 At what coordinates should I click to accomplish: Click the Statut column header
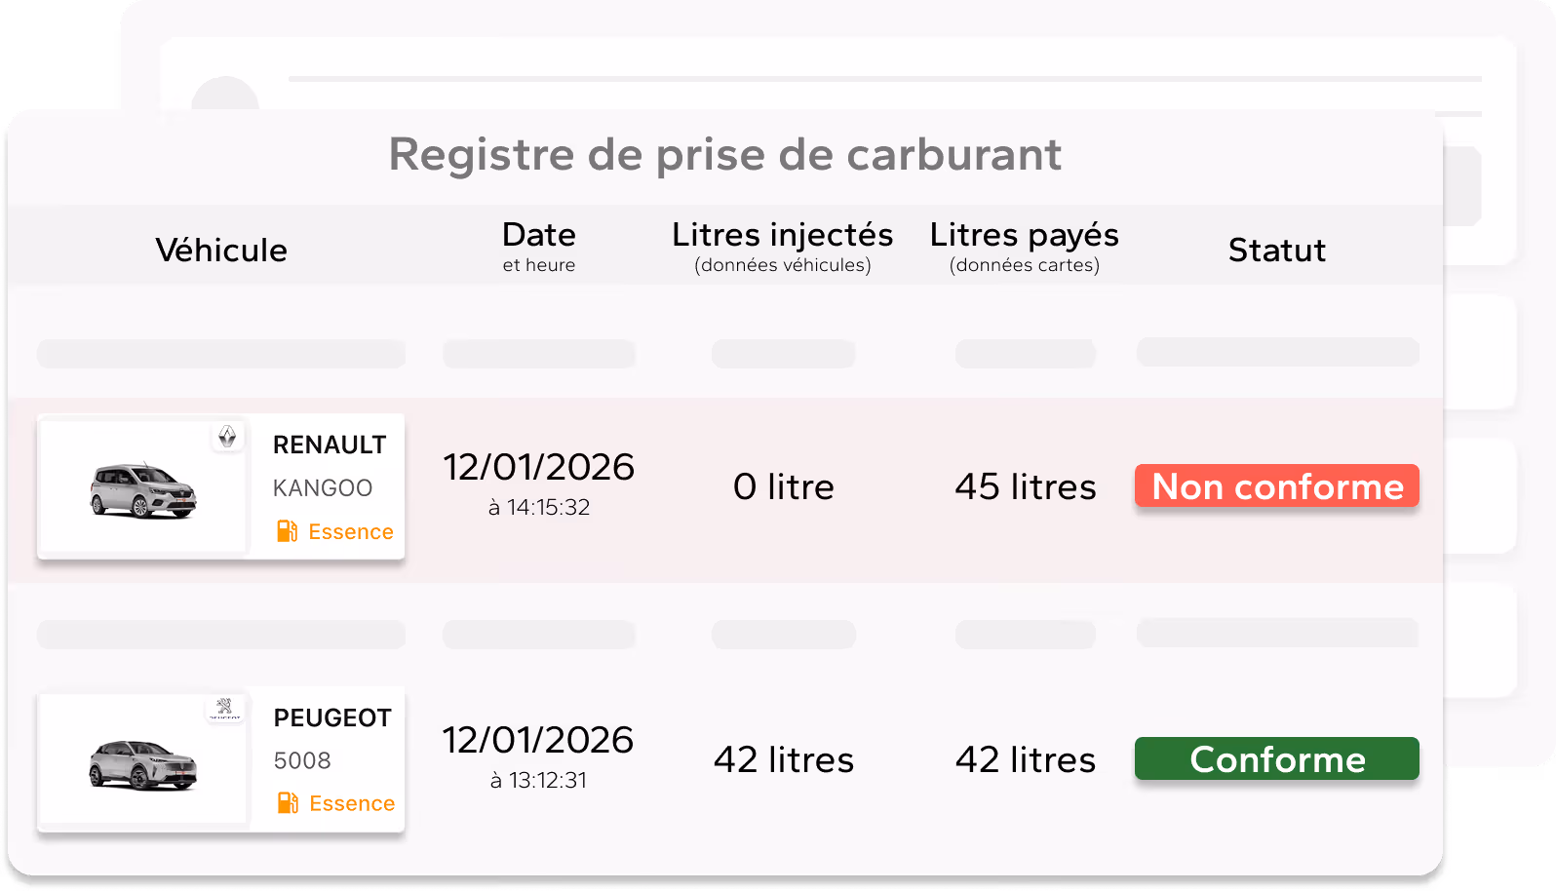pyautogui.click(x=1277, y=251)
